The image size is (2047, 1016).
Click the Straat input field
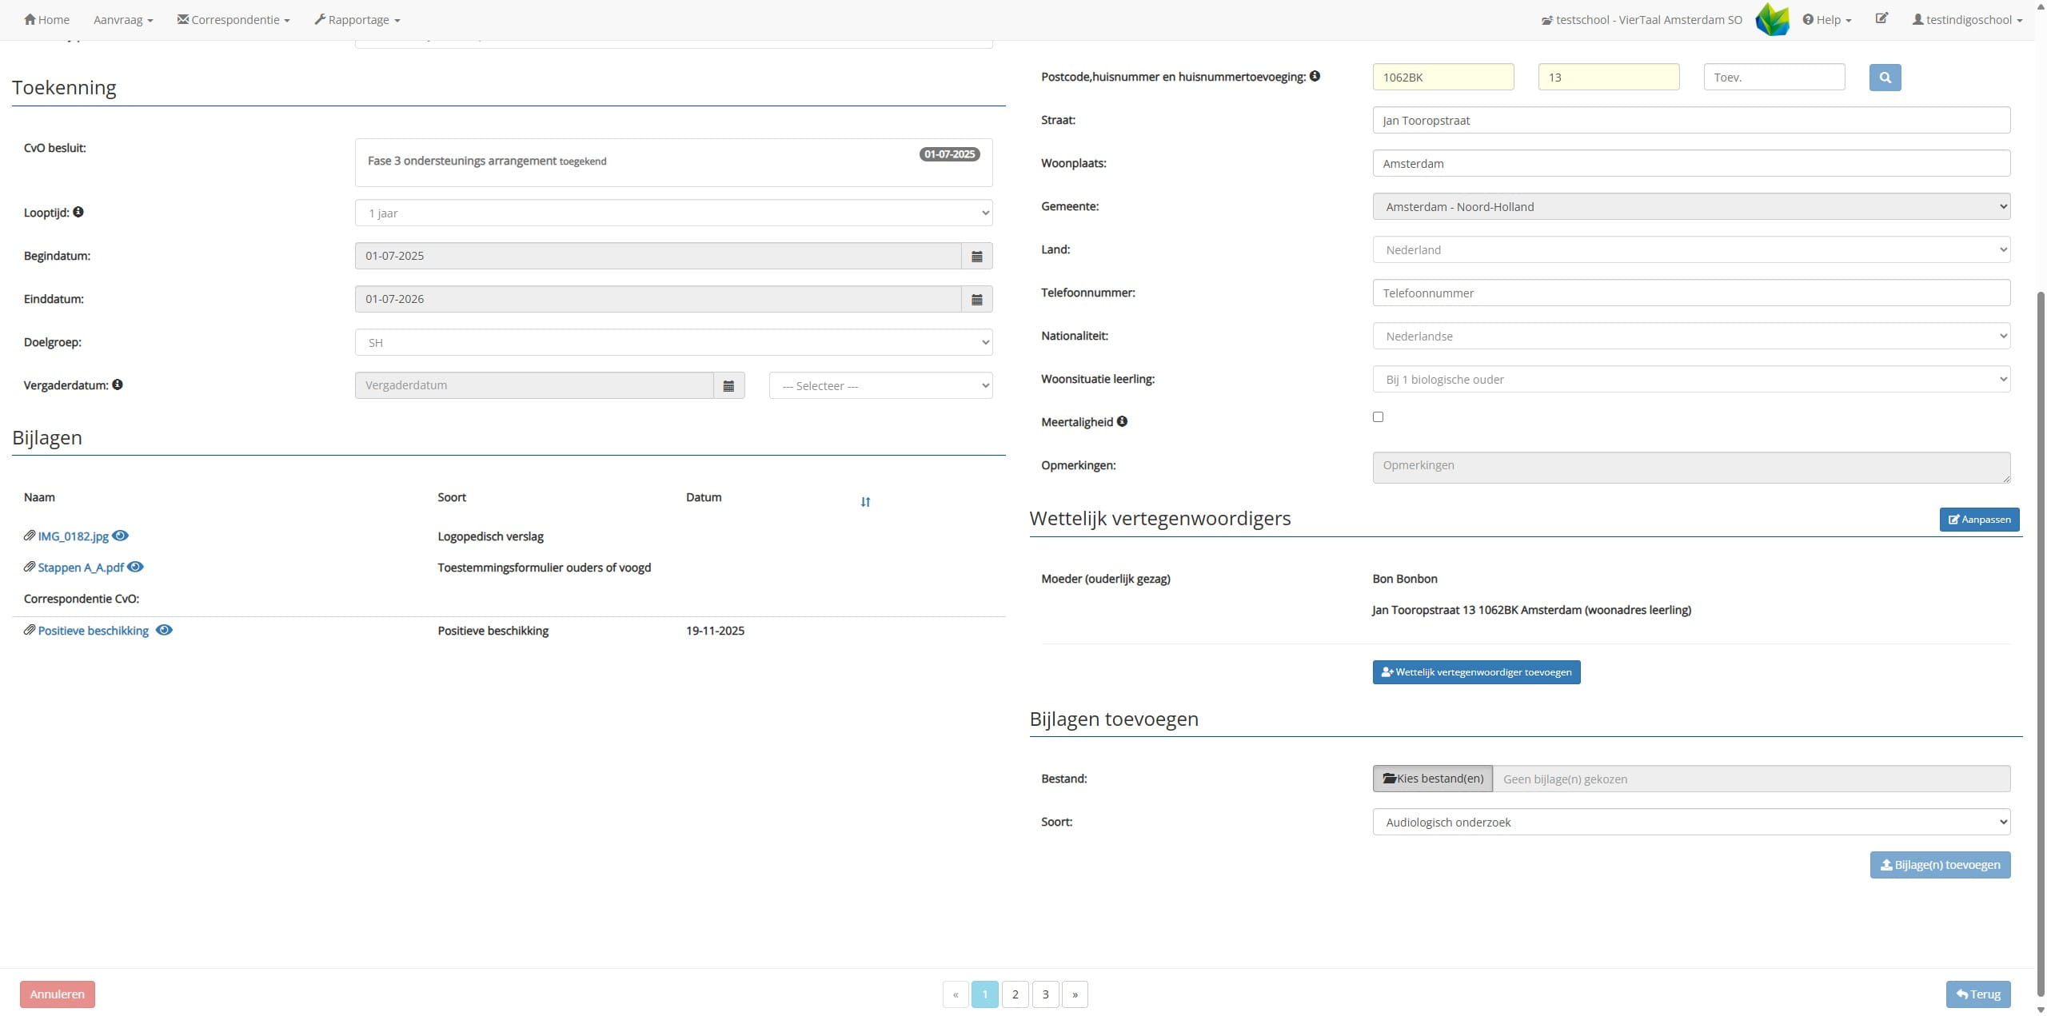point(1691,120)
